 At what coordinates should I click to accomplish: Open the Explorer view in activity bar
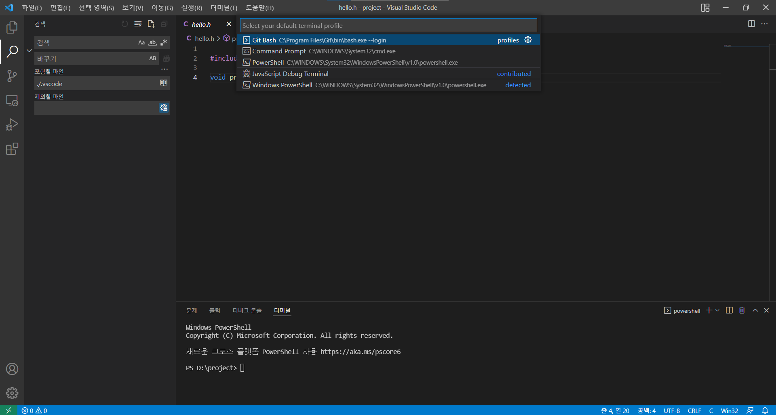[x=12, y=27]
